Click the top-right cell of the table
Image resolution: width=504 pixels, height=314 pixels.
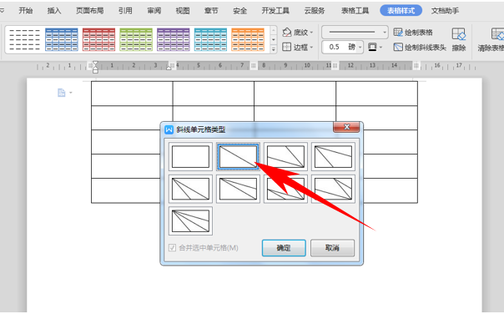(x=376, y=94)
